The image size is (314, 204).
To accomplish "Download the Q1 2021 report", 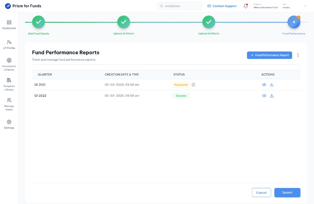I will tap(272, 85).
